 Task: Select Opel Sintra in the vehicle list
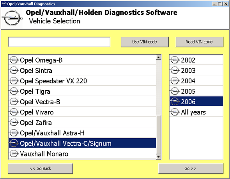pos(82,70)
